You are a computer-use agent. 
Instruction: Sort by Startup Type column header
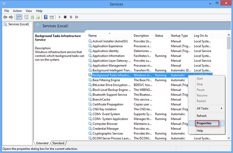click(181, 36)
